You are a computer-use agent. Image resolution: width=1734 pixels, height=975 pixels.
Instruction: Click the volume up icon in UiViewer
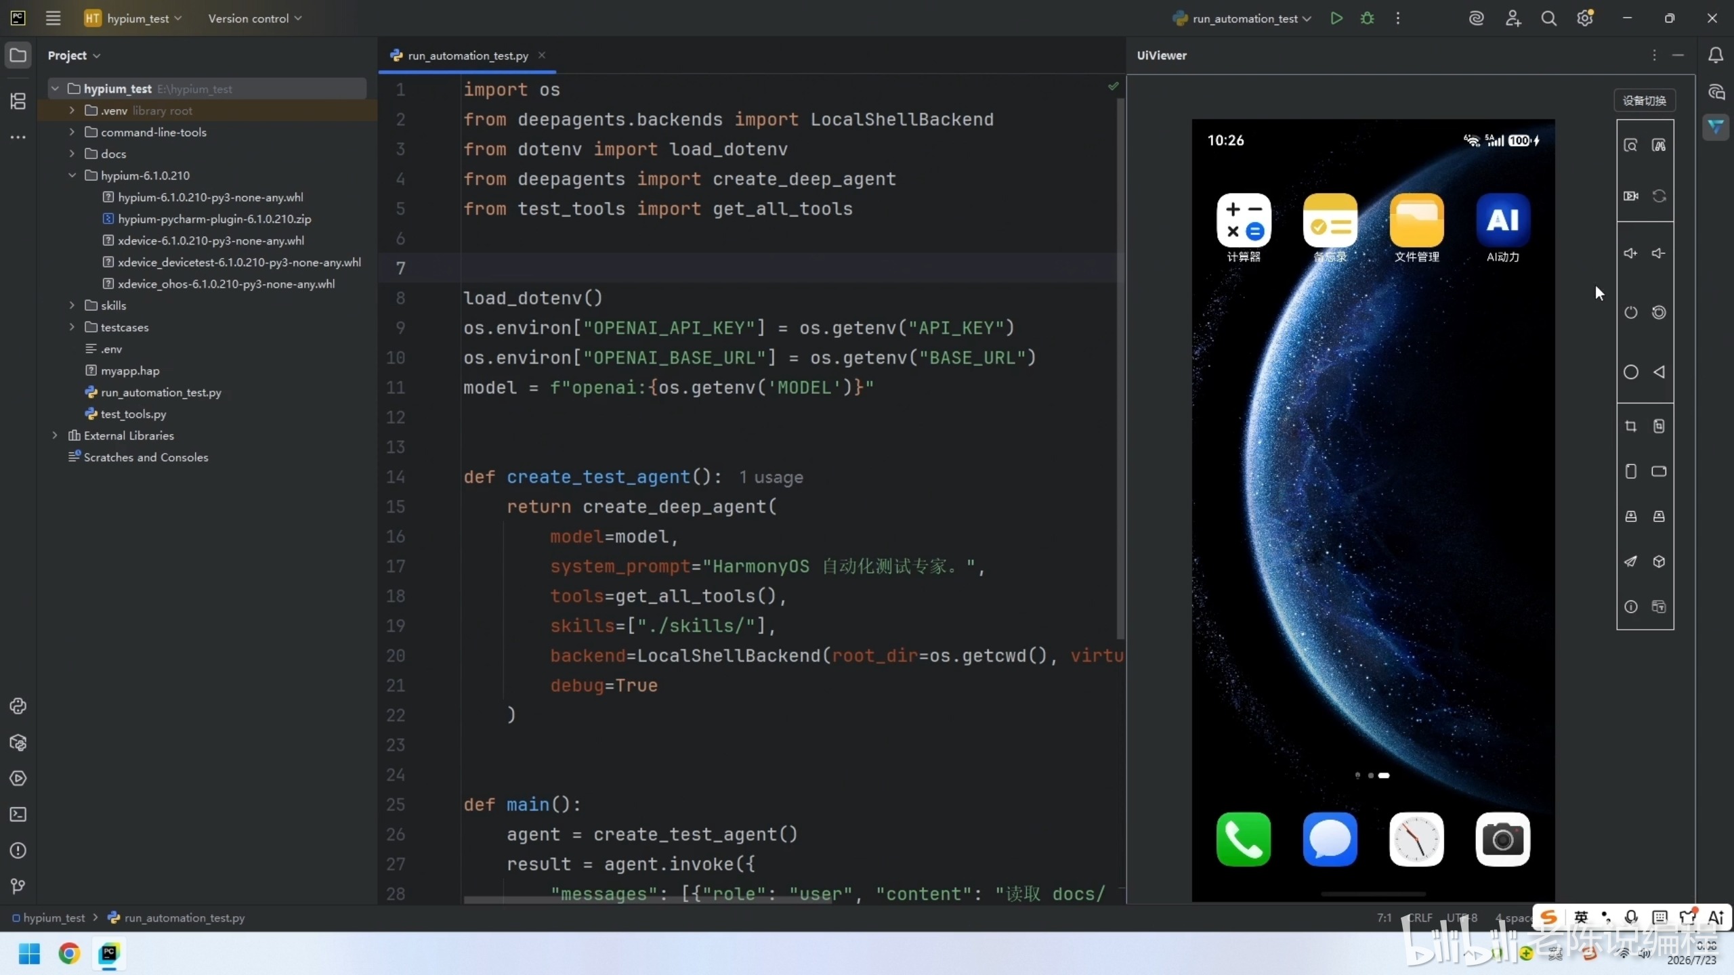coord(1630,253)
